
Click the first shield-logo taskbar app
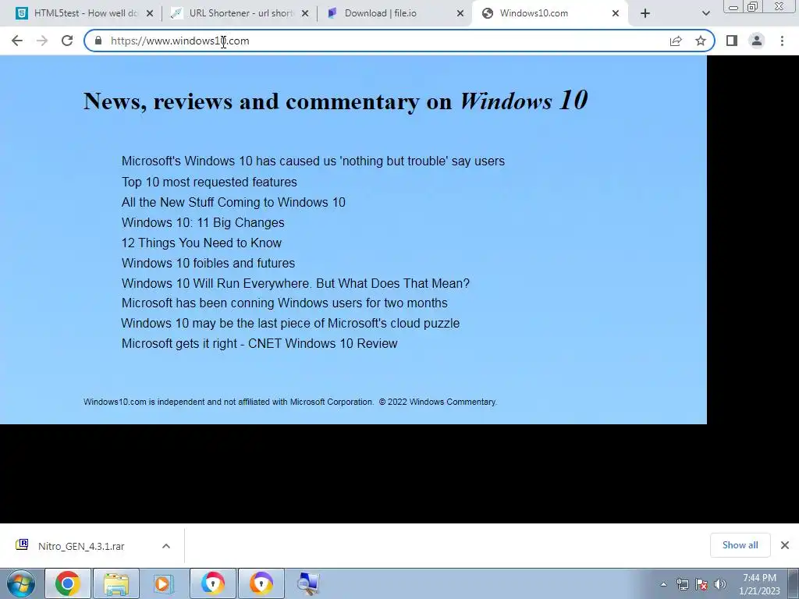tap(212, 583)
